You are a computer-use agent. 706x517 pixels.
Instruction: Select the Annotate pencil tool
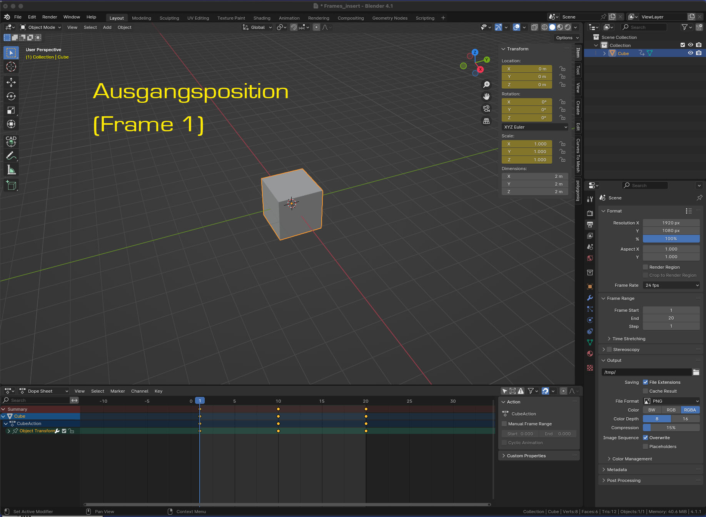point(11,156)
